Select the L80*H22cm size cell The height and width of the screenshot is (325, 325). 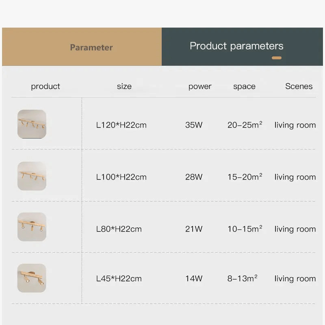click(119, 229)
